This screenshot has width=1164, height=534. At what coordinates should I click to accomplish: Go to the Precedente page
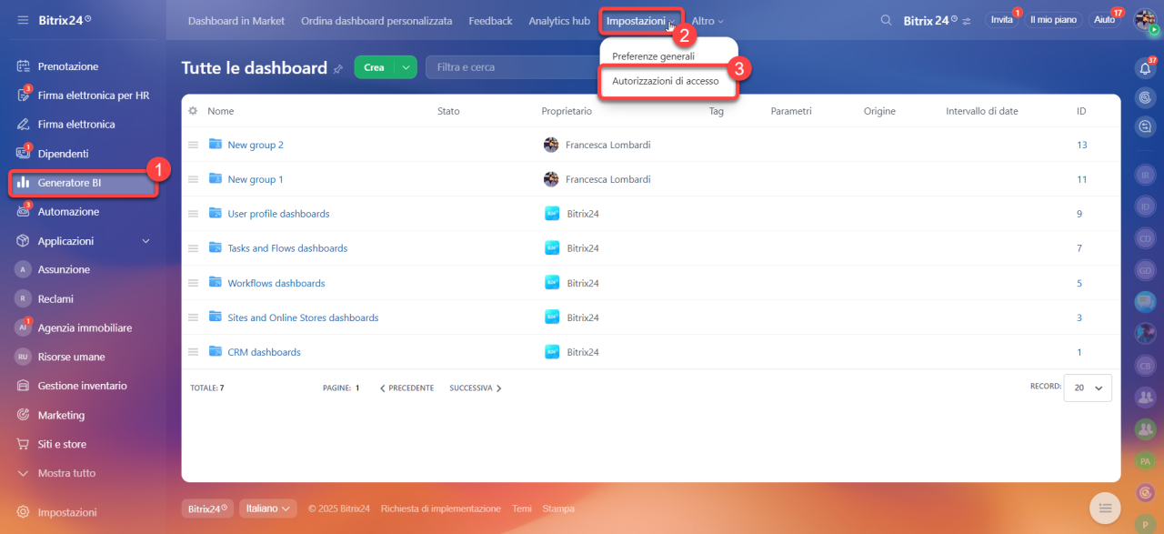[406, 388]
